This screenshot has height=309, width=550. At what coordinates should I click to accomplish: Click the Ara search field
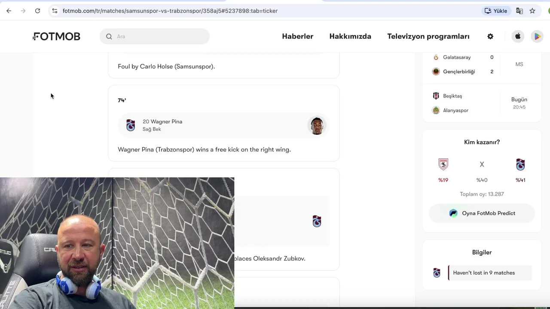coord(155,36)
